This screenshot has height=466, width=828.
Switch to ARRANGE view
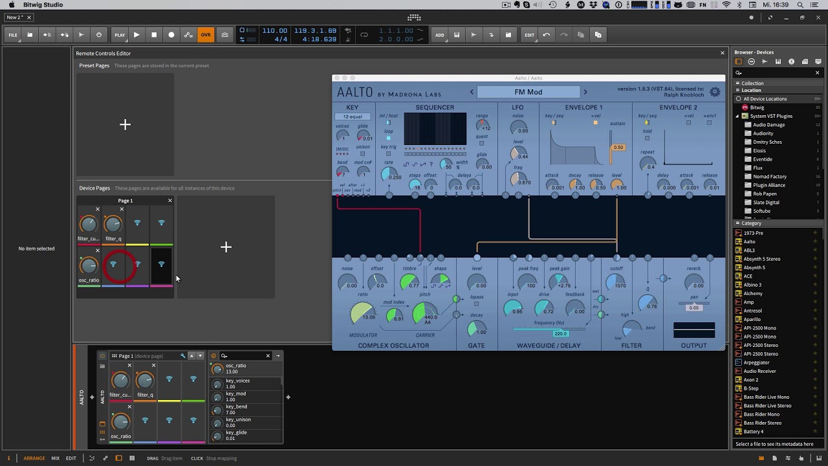coord(34,458)
